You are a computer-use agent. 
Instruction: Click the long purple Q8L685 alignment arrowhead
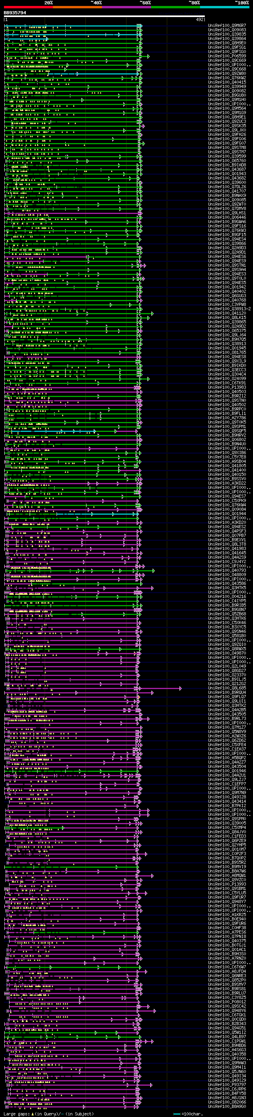point(180,688)
